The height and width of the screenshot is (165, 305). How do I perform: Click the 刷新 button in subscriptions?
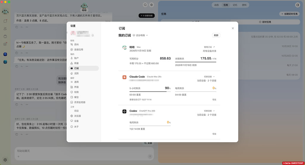(x=216, y=35)
